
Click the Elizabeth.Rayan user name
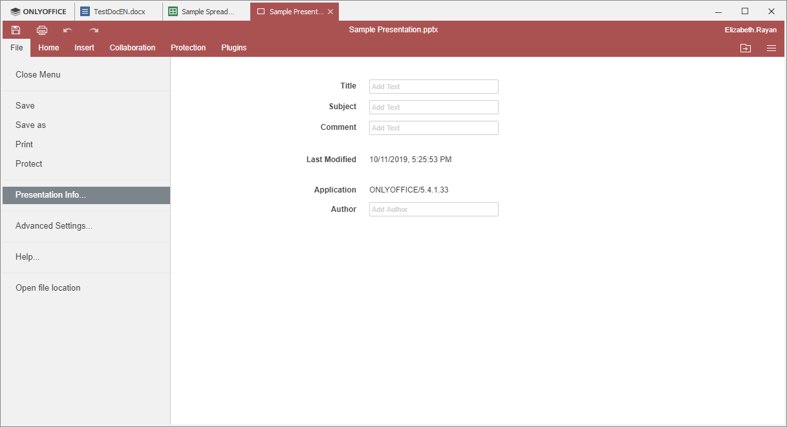click(x=751, y=30)
